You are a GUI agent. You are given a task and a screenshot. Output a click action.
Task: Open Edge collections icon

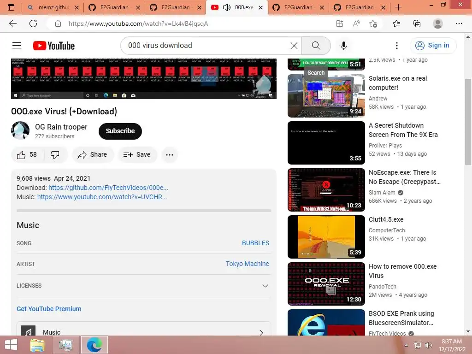pyautogui.click(x=417, y=24)
